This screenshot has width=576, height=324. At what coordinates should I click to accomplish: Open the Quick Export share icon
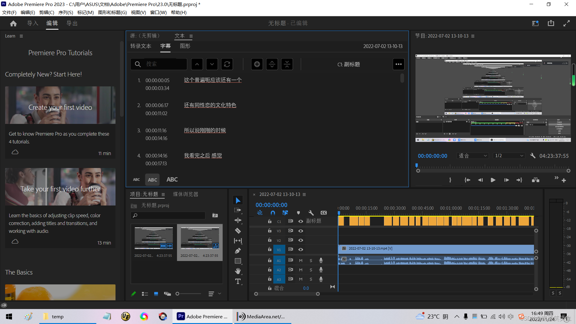click(x=551, y=23)
